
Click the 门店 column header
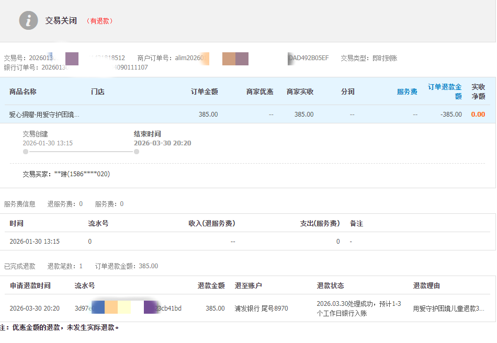98,92
